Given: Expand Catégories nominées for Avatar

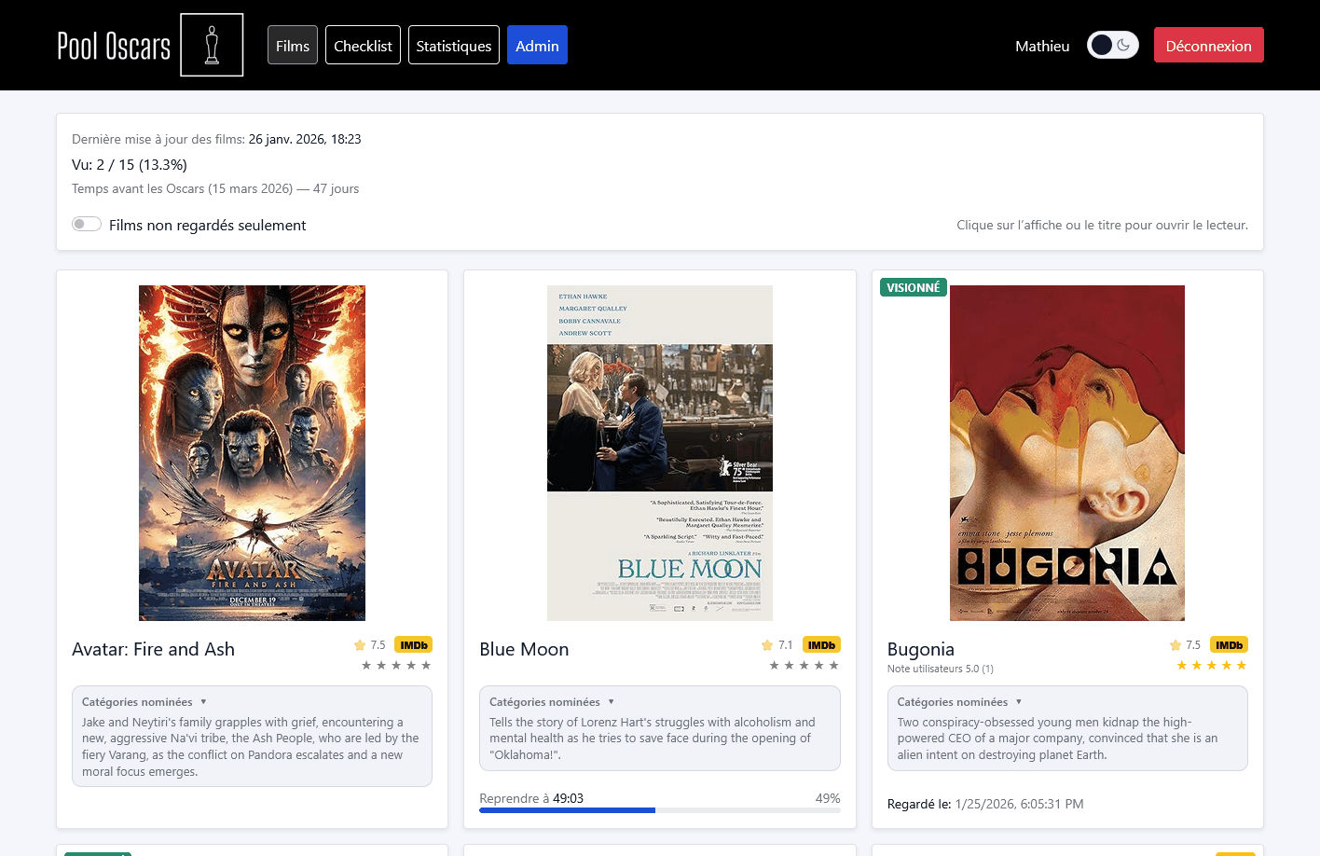Looking at the screenshot, I should [144, 702].
